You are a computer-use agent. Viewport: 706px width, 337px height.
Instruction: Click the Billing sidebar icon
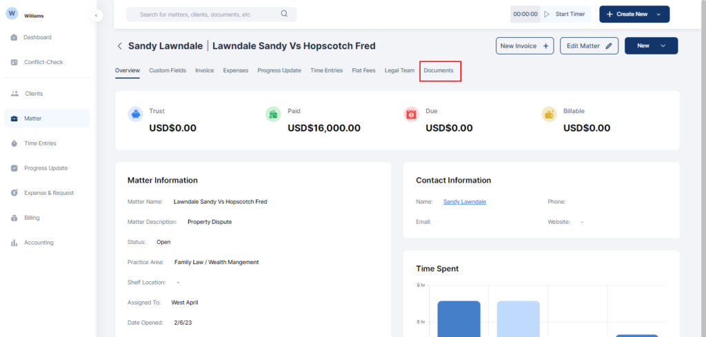pos(14,218)
